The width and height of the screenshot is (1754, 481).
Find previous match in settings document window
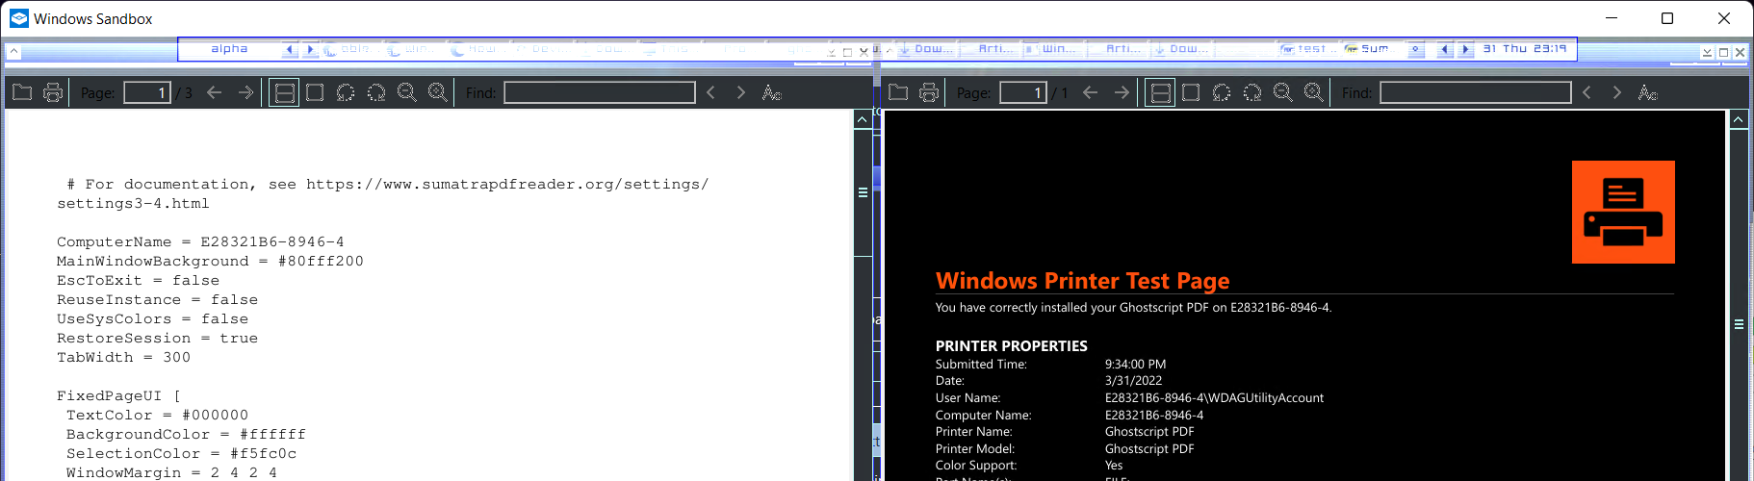[x=711, y=92]
